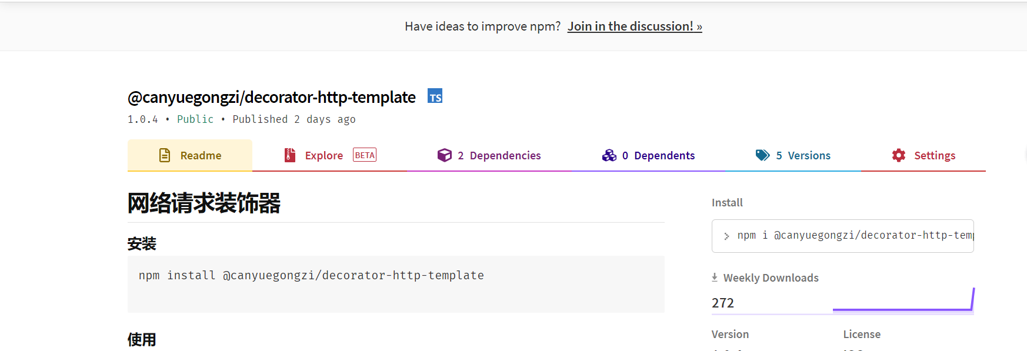Click the Readme document icon

point(165,155)
